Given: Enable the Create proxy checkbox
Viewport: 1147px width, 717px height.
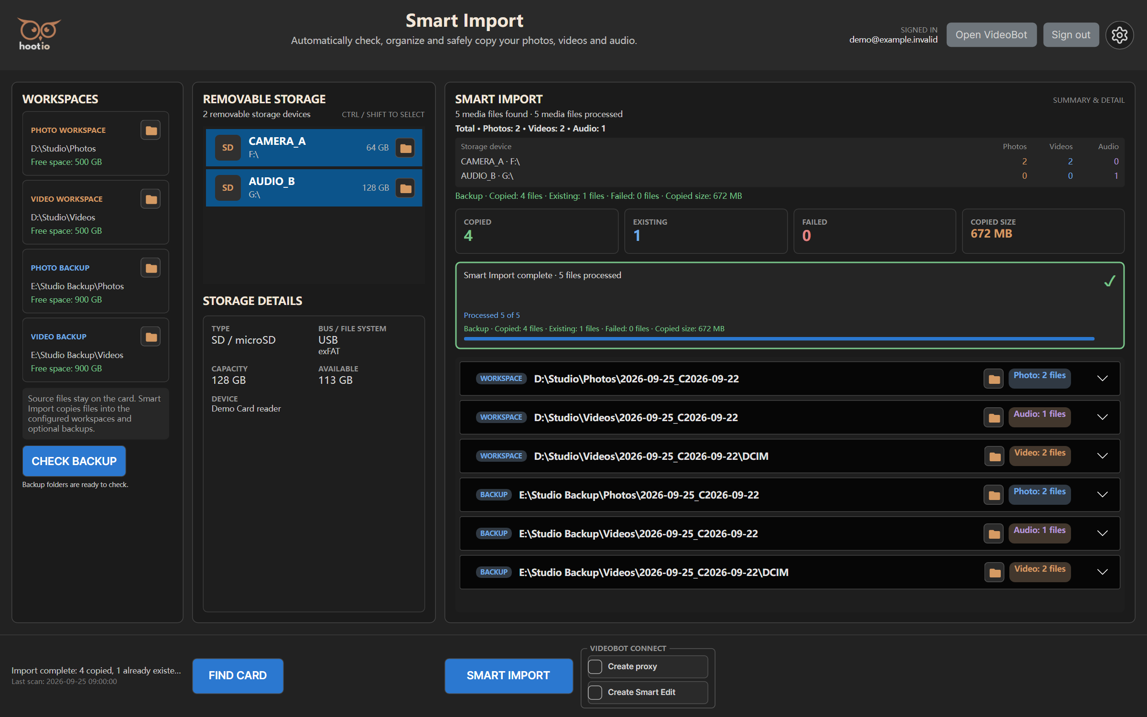Looking at the screenshot, I should (595, 666).
